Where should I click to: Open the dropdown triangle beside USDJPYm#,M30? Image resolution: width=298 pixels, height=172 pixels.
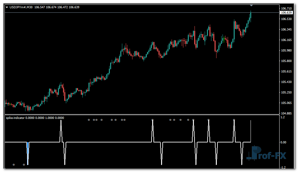point(7,7)
